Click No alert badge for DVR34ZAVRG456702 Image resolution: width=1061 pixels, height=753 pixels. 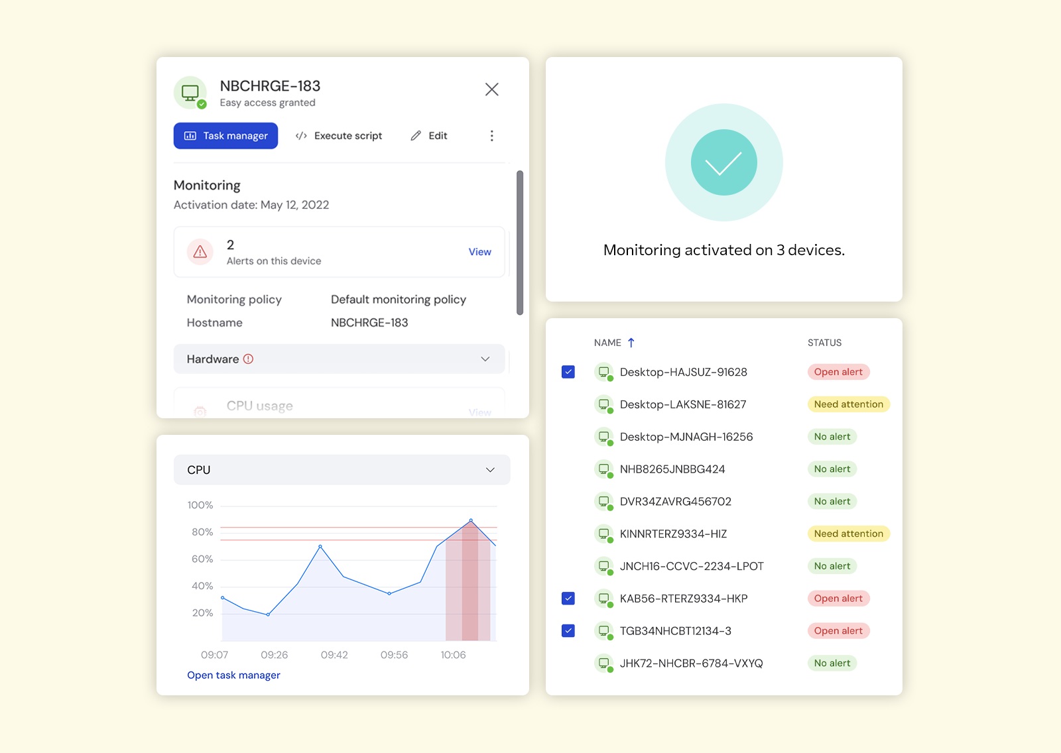pos(832,502)
